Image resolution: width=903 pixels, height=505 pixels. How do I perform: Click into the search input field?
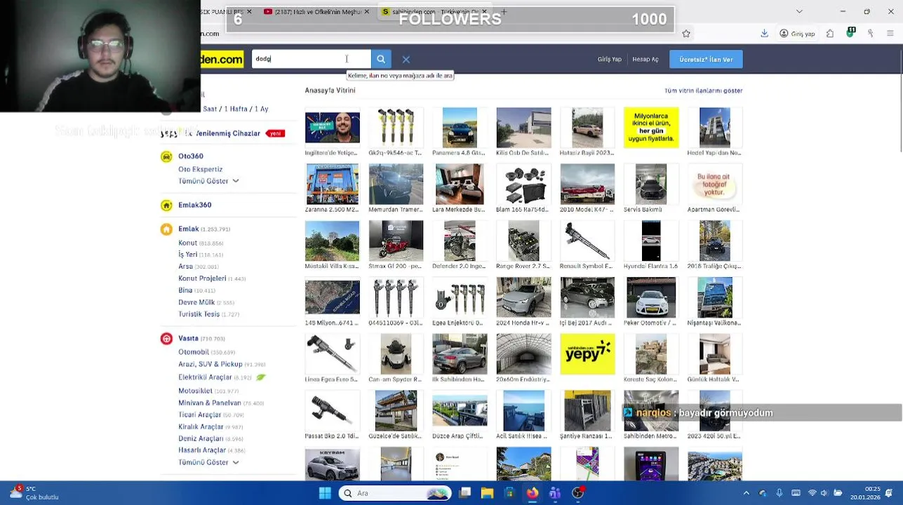311,60
